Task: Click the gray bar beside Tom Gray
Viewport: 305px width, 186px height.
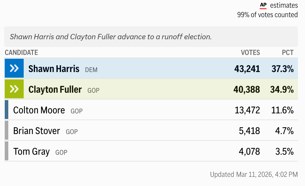Action: click(7, 151)
